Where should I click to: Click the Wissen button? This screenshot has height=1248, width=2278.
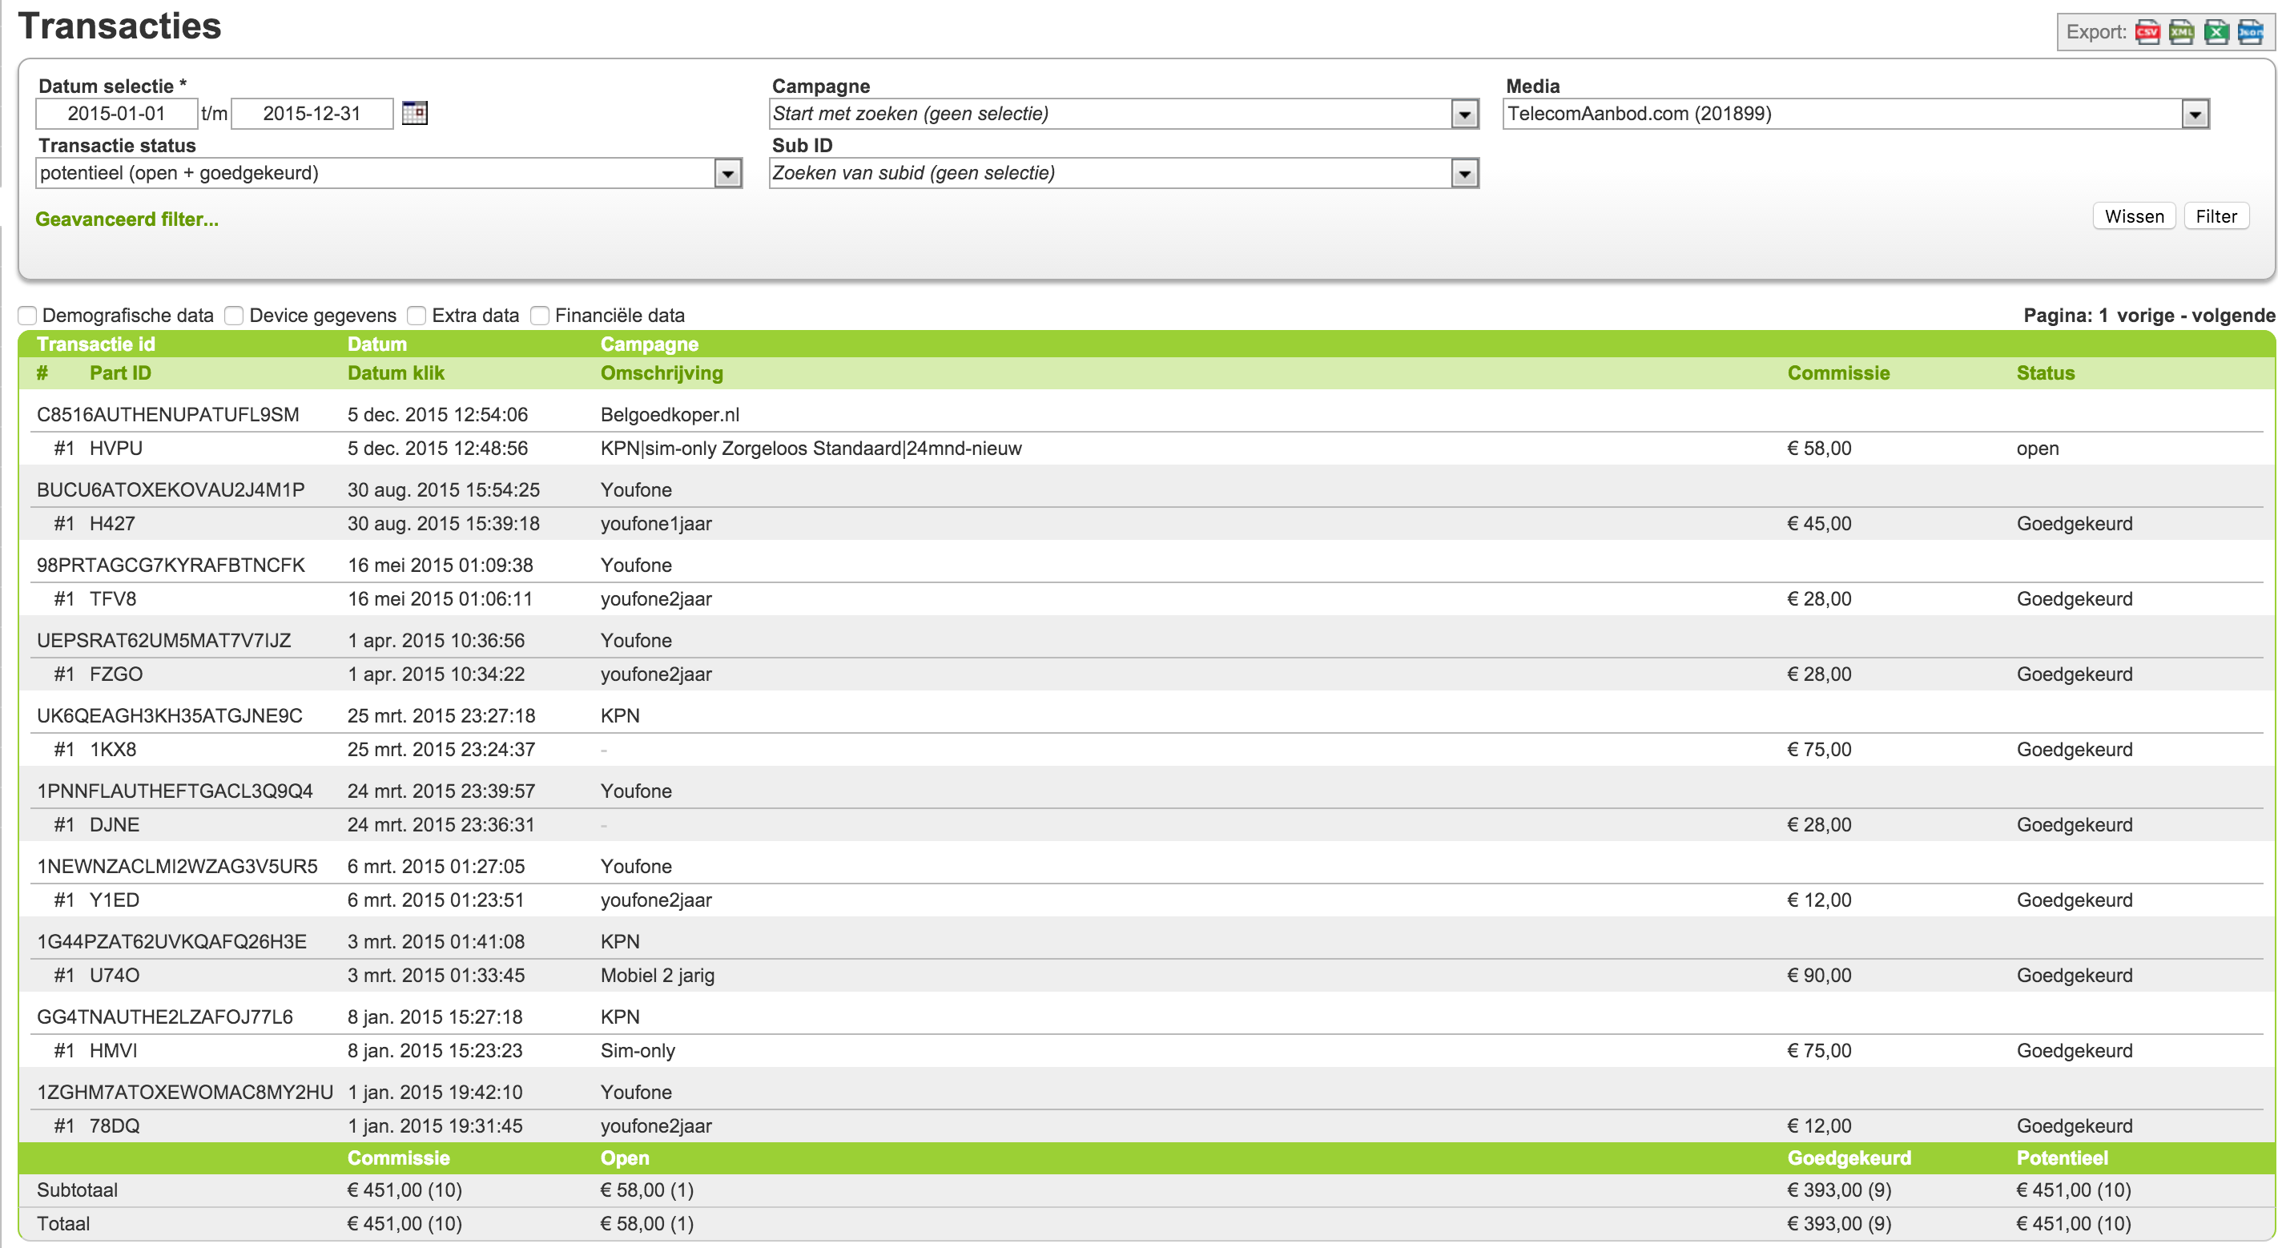pos(2134,215)
